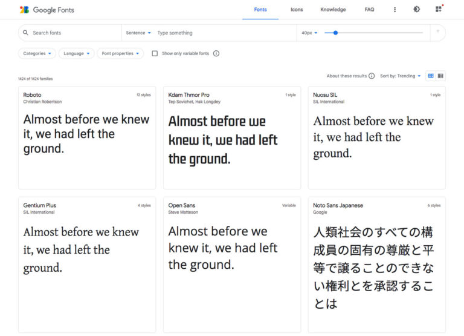Switch to grid view layout
464x336 pixels.
pyautogui.click(x=431, y=76)
